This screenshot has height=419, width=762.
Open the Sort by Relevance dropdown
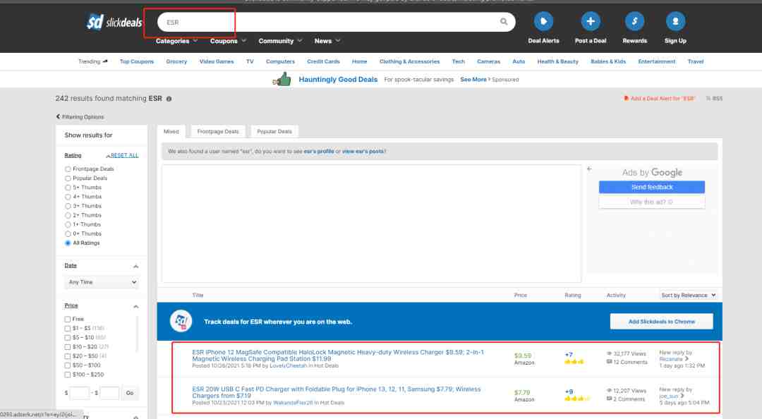(x=688, y=295)
